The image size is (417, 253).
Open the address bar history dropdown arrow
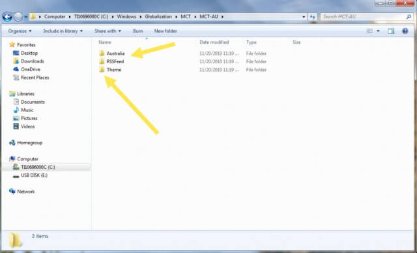coord(304,17)
